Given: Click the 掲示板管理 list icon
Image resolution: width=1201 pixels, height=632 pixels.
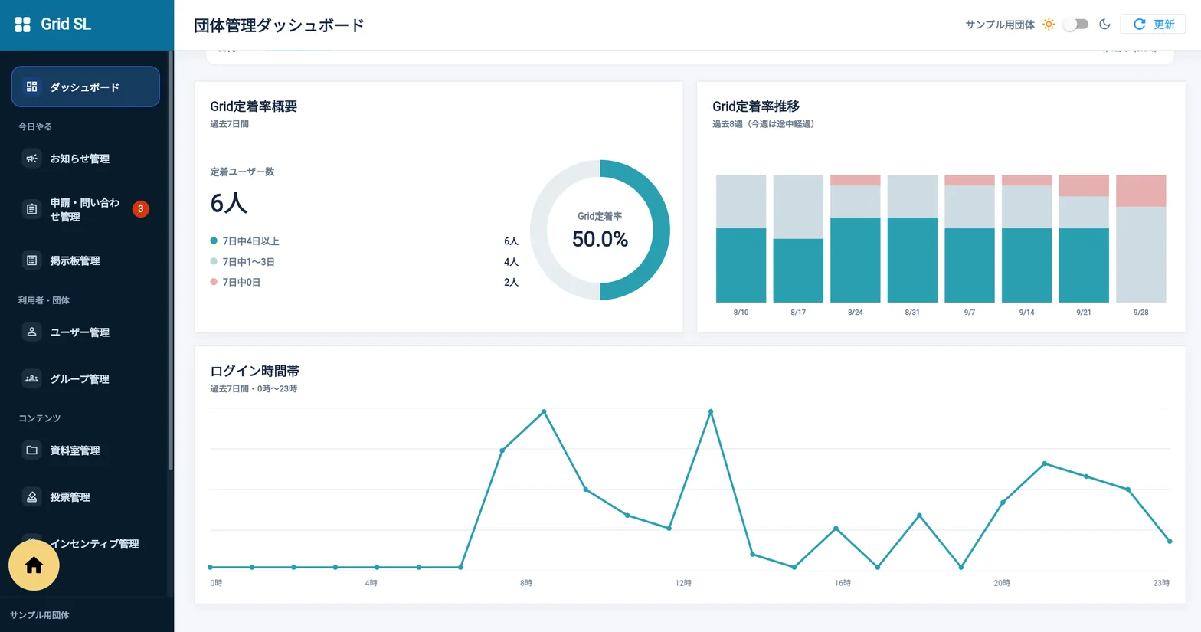Looking at the screenshot, I should pos(32,260).
